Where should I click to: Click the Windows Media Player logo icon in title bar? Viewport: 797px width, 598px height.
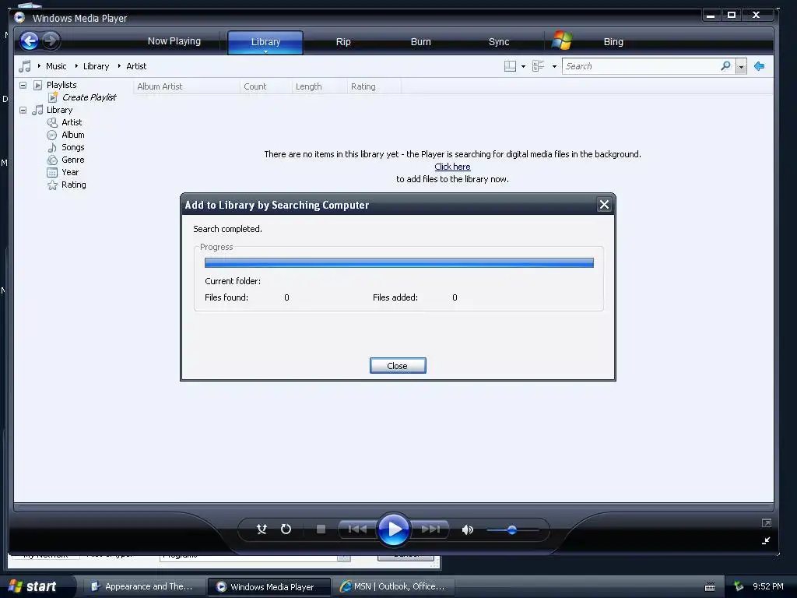click(x=19, y=18)
